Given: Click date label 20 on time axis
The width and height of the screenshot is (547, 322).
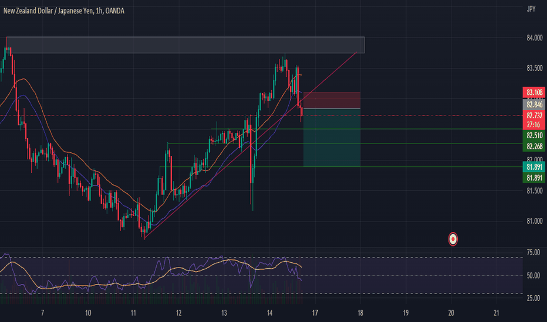Looking at the screenshot, I should click(x=451, y=313).
